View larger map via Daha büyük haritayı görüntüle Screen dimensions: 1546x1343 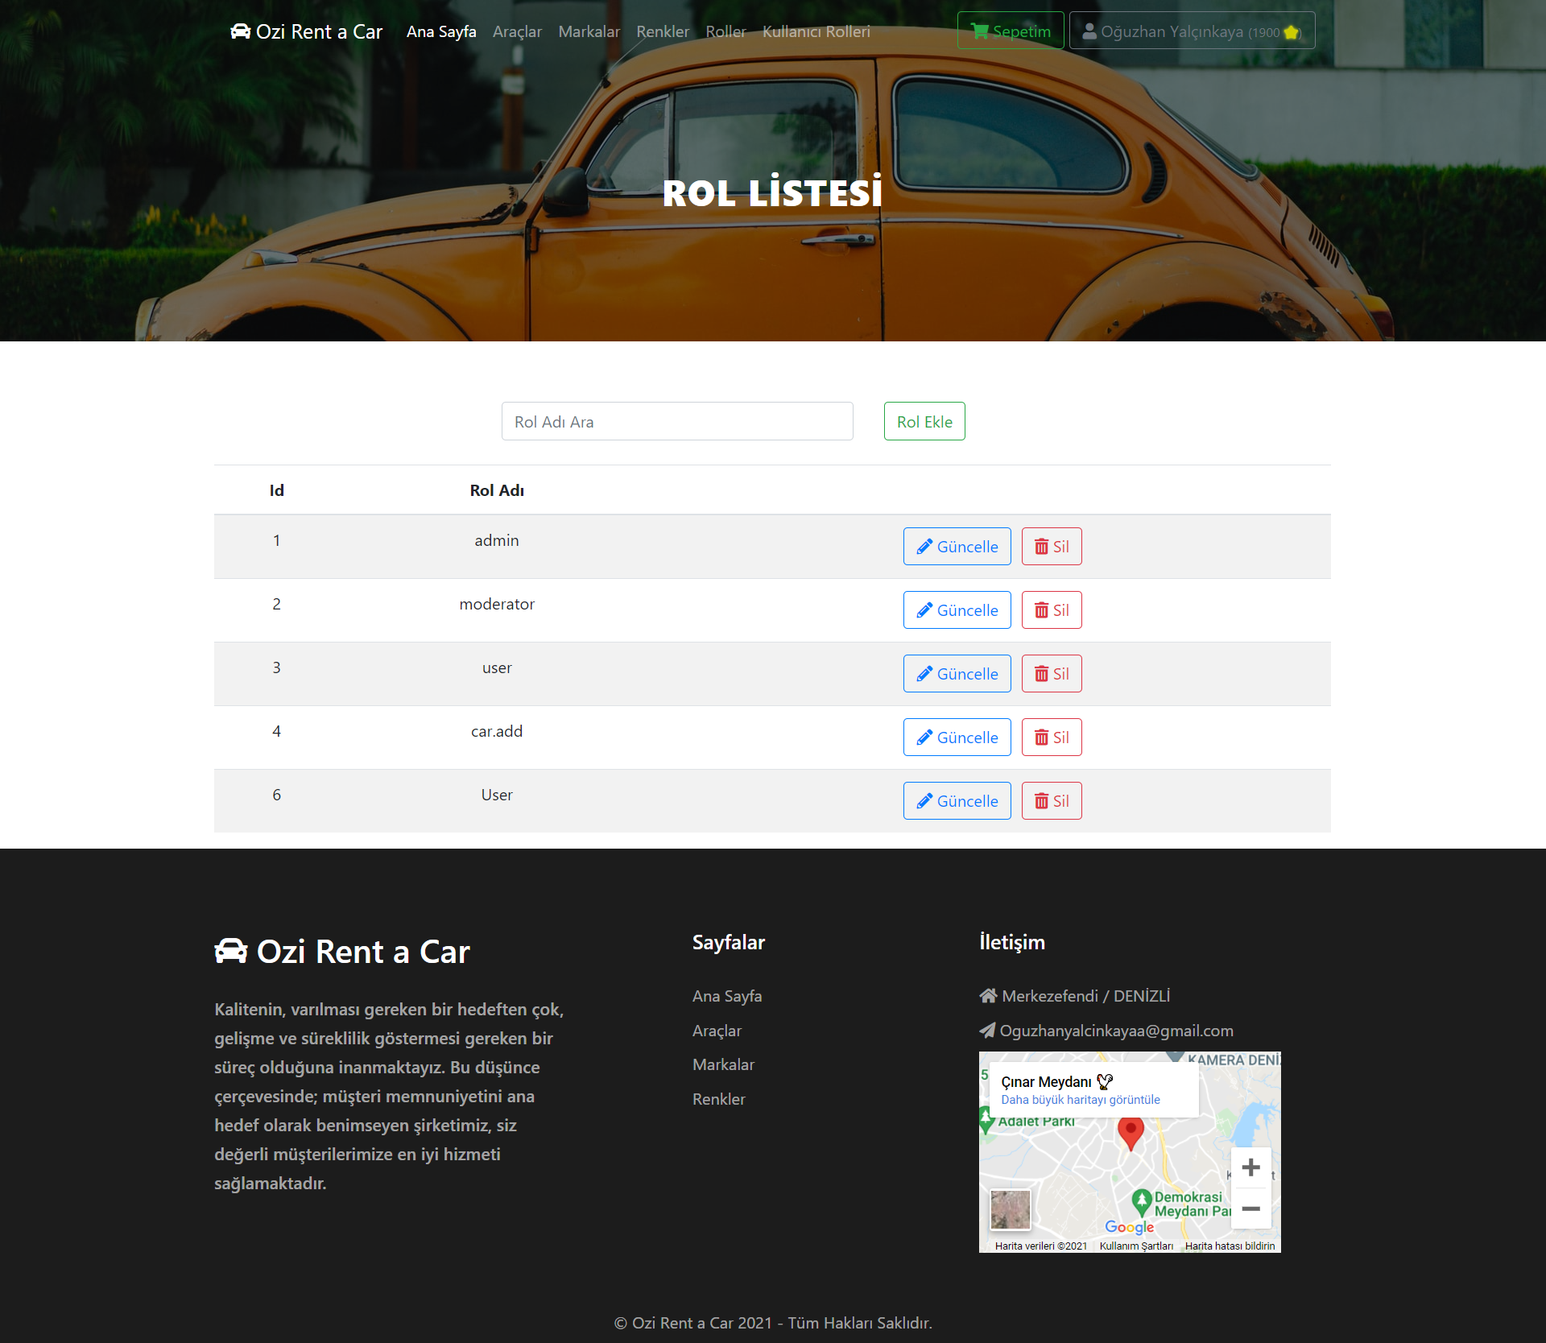click(1080, 1100)
